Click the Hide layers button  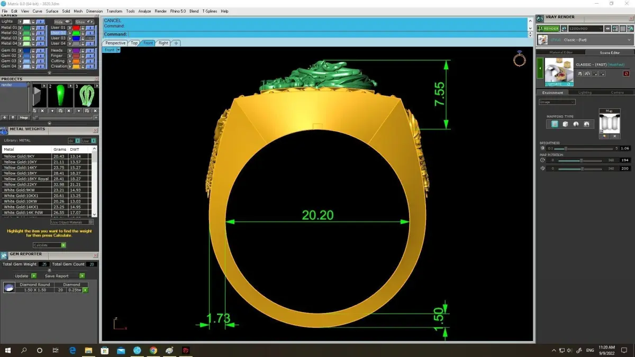(63, 22)
